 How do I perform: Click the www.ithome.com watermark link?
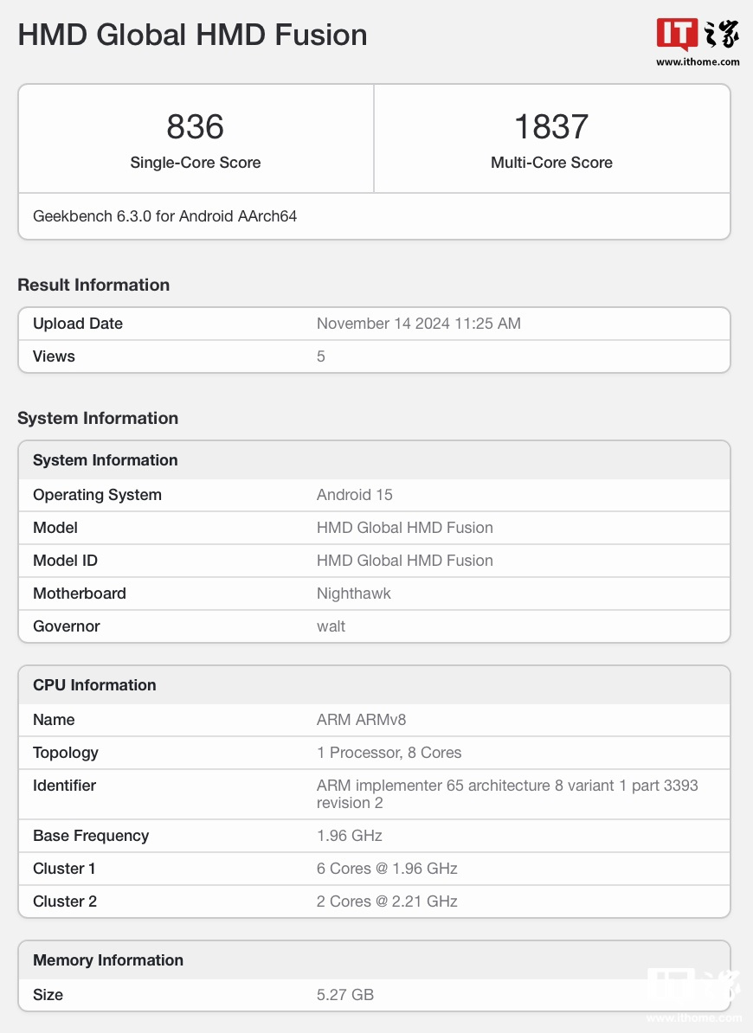click(x=698, y=62)
